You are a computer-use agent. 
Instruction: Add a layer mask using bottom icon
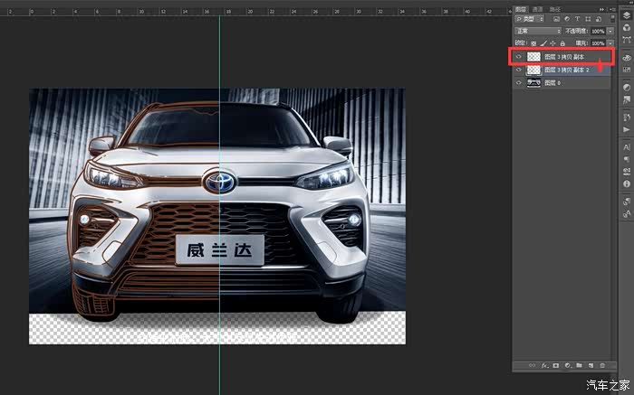click(x=556, y=365)
